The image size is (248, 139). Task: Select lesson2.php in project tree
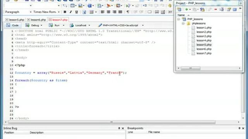click(x=204, y=32)
